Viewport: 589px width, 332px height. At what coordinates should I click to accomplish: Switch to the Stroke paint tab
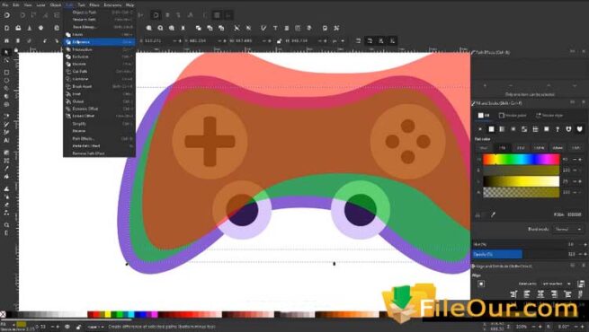[x=513, y=116]
